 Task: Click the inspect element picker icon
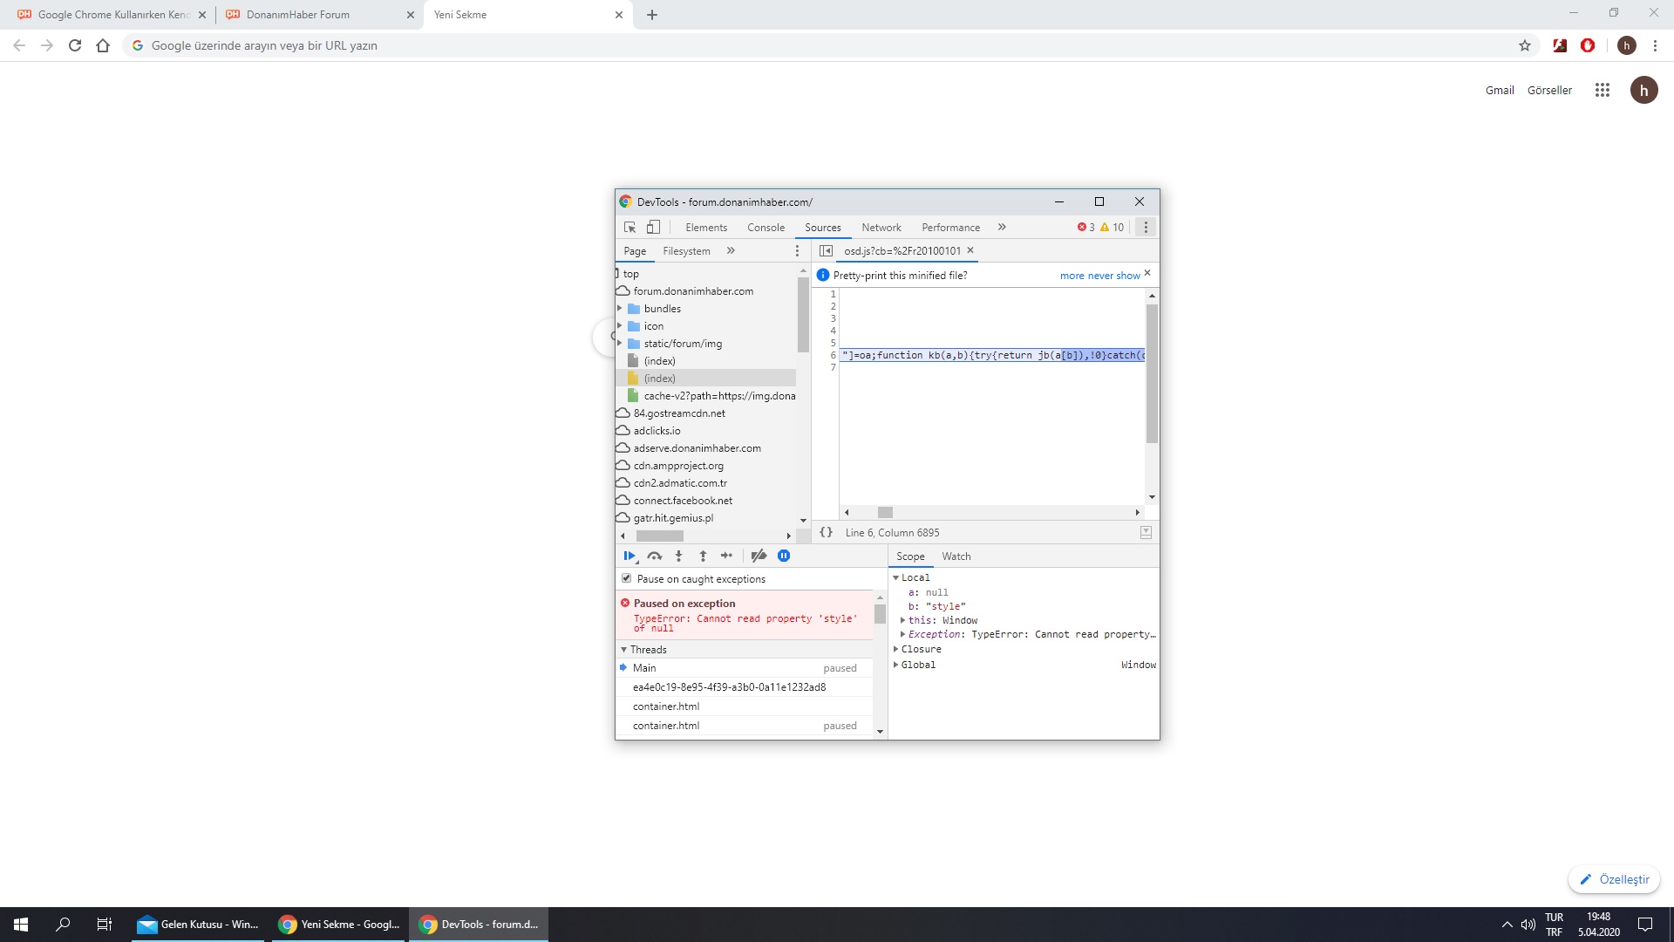point(629,227)
